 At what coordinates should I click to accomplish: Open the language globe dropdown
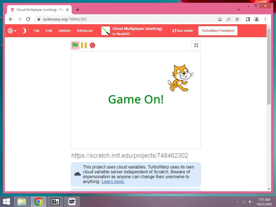[x=12, y=31]
